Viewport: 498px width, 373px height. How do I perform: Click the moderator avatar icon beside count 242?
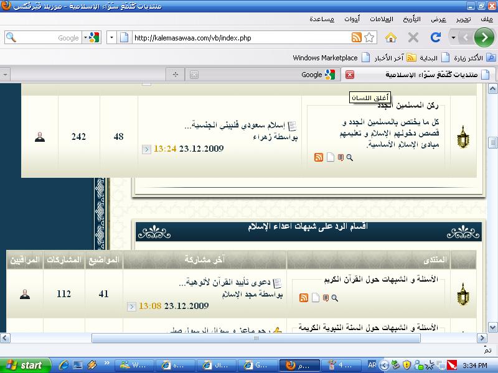pos(40,137)
